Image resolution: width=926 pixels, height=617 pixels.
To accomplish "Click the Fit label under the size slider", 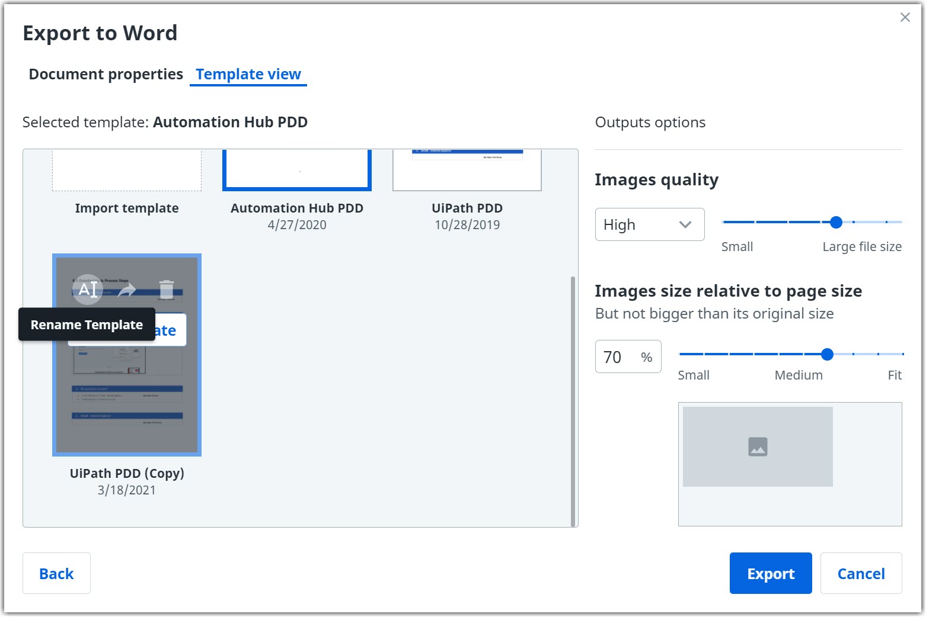I will pyautogui.click(x=895, y=375).
